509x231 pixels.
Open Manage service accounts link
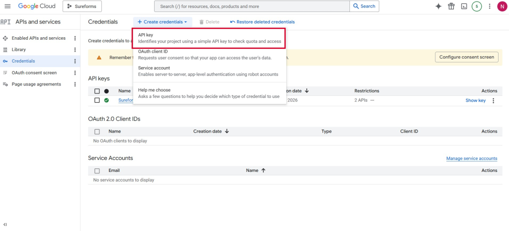tap(472, 158)
